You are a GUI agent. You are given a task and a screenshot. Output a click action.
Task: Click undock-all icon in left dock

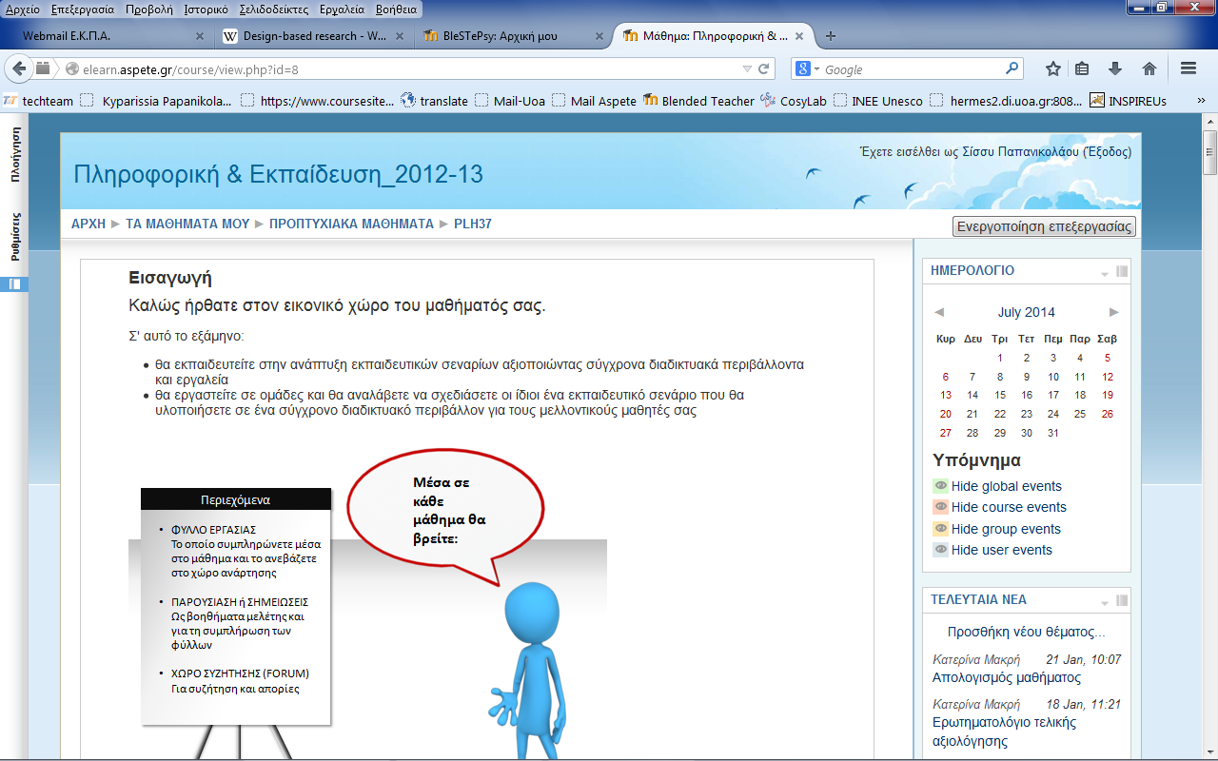(15, 283)
